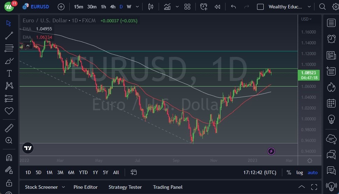Open indicator templates grid
The height and width of the screenshot is (194, 339).
point(187,7)
